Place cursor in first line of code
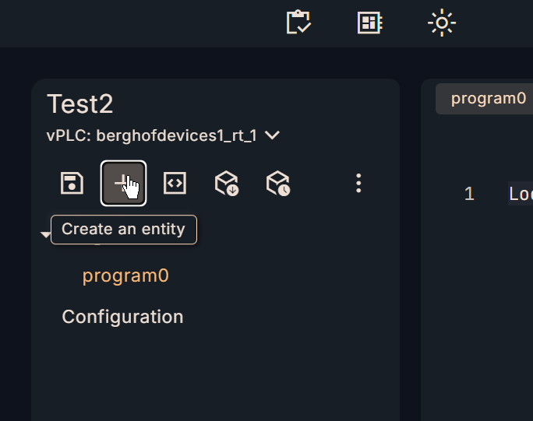533x421 pixels. click(520, 194)
